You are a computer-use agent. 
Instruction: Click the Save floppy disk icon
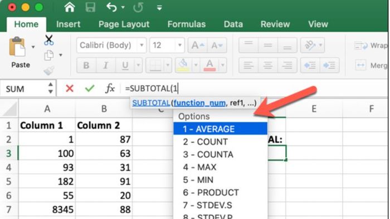(x=90, y=7)
